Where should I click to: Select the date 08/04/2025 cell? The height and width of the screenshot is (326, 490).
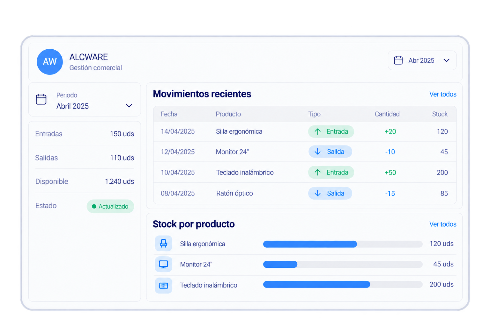click(178, 193)
